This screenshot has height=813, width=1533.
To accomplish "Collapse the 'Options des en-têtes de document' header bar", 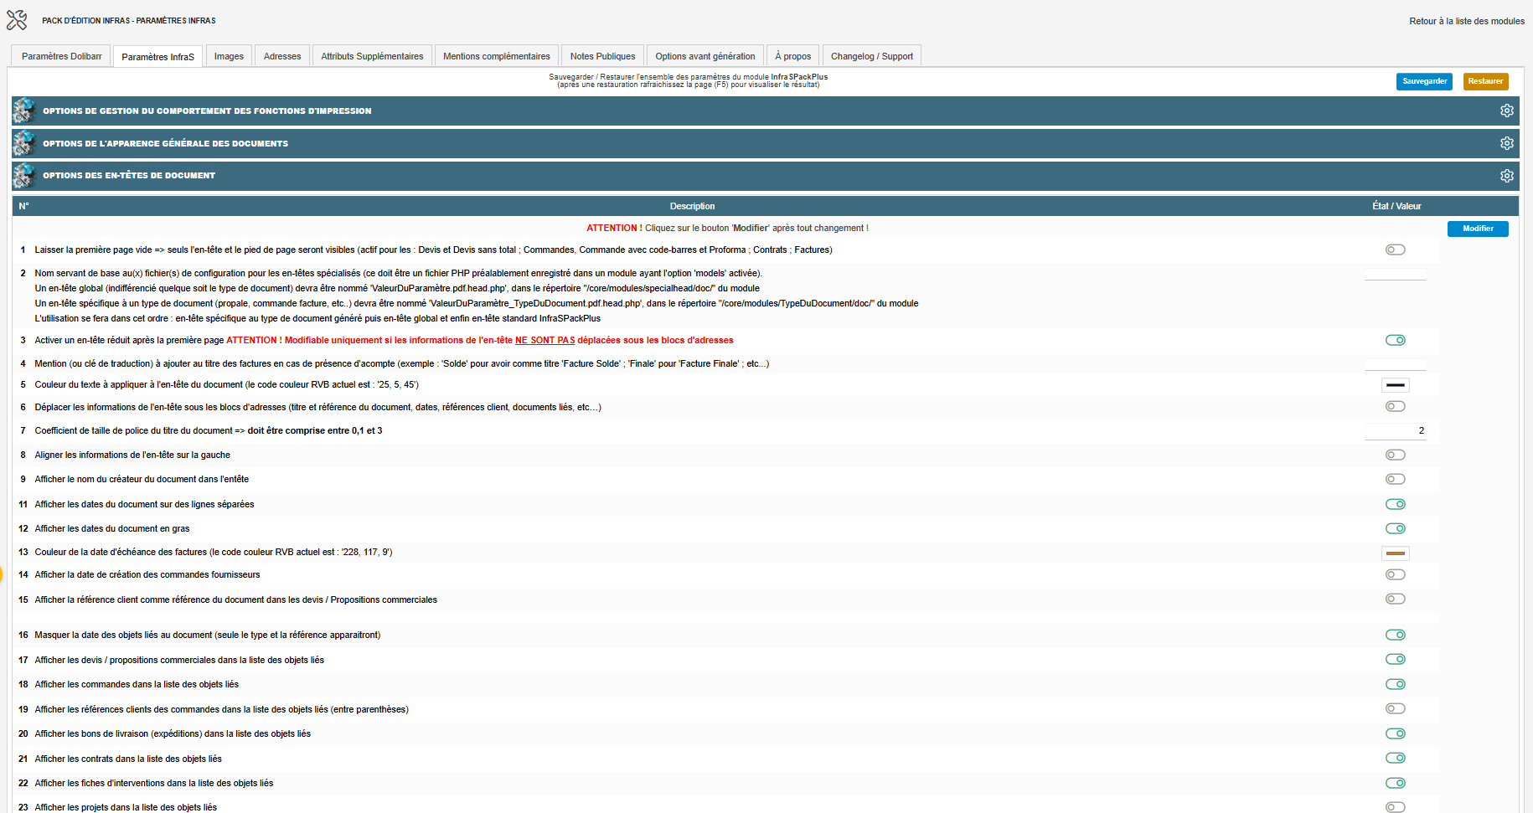I will (766, 176).
